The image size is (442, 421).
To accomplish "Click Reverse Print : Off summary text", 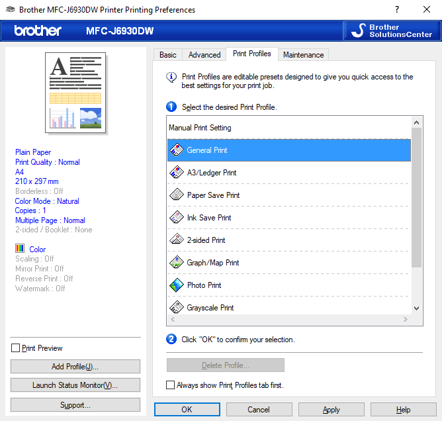I will click(x=44, y=279).
